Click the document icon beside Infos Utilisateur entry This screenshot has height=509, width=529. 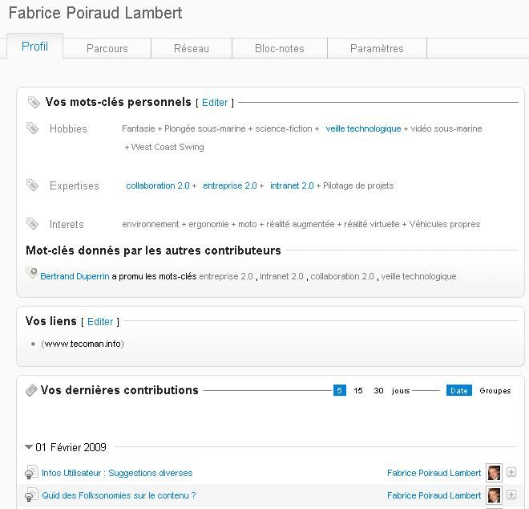point(32,472)
